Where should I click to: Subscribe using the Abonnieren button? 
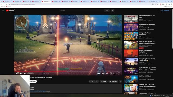[33, 81]
